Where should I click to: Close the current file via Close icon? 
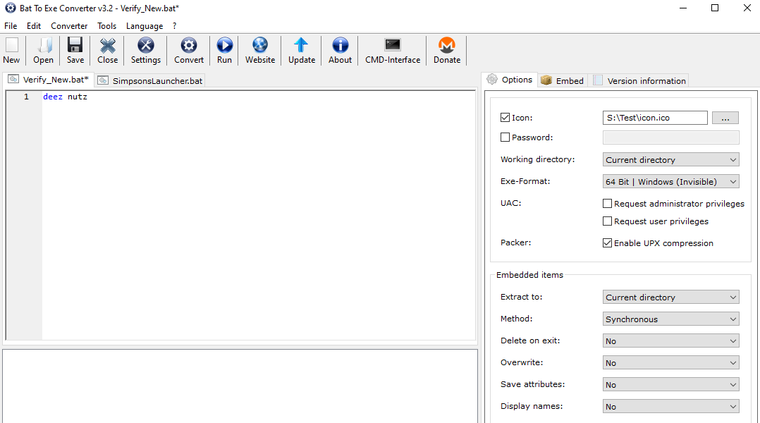(108, 45)
